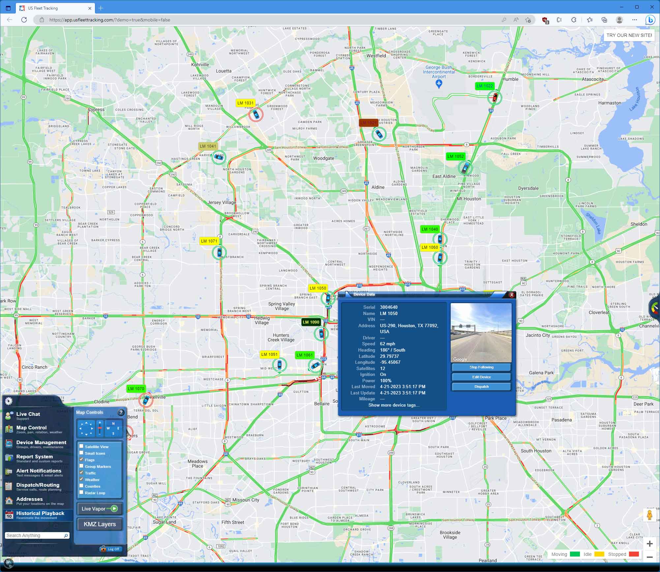Click the Dispatch button in Device Data
The height and width of the screenshot is (572, 660).
tap(481, 386)
